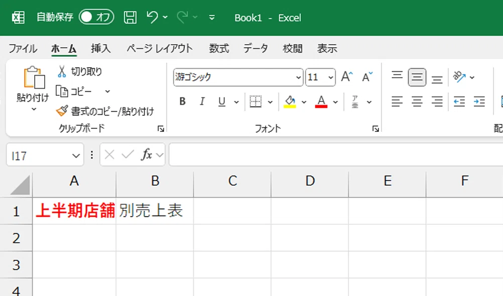The image size is (503, 296).
Task: Switch to the 校閲 tab
Action: coord(292,49)
